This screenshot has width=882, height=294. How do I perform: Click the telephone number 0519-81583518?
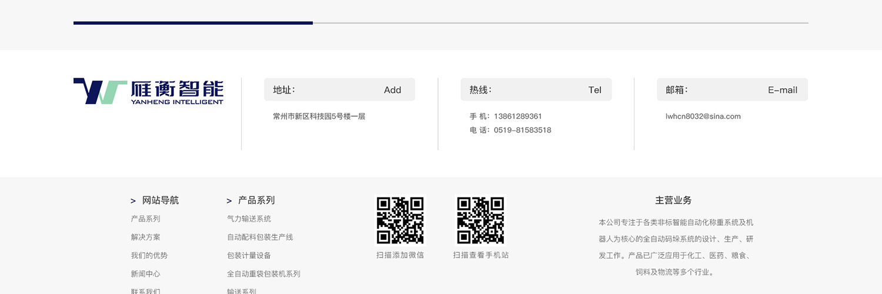[x=522, y=130]
